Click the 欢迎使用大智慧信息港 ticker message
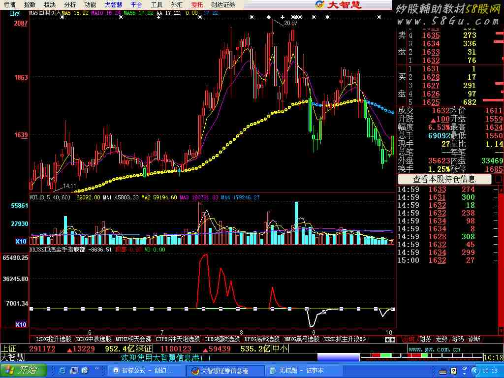The height and width of the screenshot is (378, 504). point(160,357)
